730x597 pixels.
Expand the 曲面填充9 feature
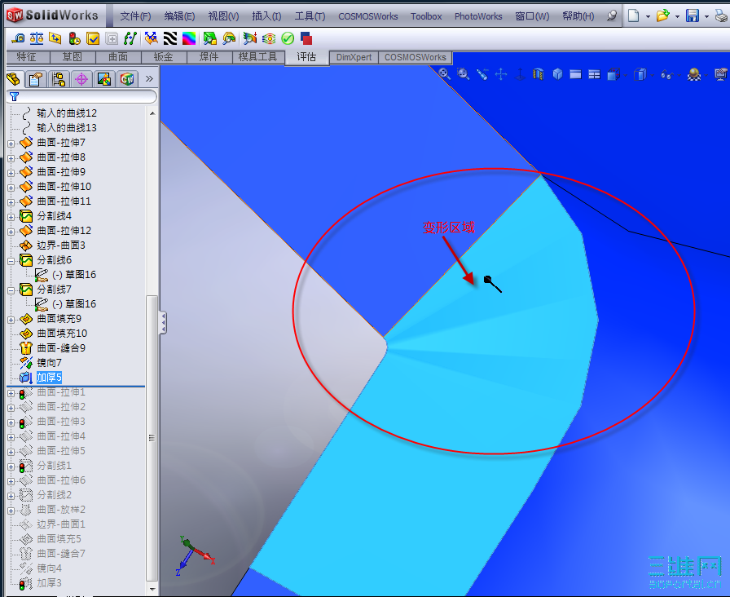[x=11, y=320]
